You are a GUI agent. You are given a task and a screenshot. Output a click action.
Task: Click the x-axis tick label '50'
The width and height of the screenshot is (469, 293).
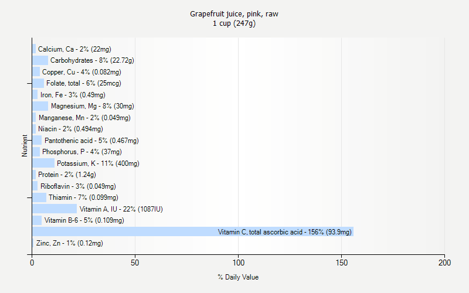click(x=135, y=263)
